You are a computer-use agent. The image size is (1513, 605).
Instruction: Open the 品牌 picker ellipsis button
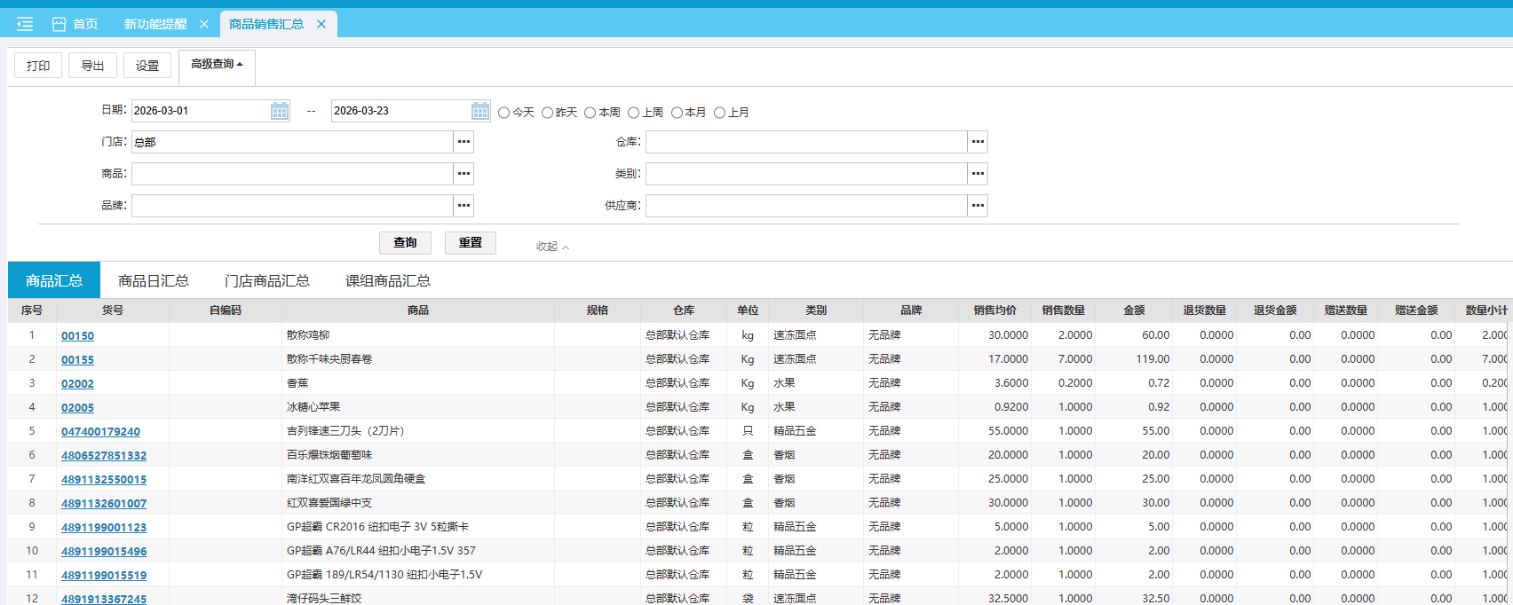[463, 206]
